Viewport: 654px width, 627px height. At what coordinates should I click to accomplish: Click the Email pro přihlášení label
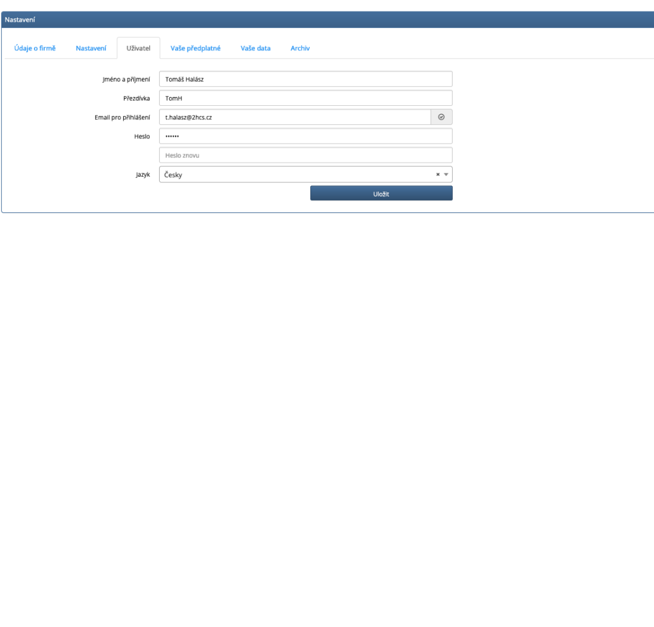point(122,117)
